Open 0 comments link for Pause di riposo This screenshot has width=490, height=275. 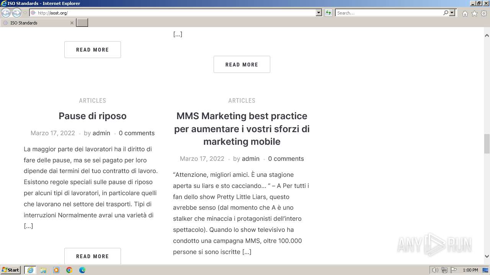tap(137, 133)
